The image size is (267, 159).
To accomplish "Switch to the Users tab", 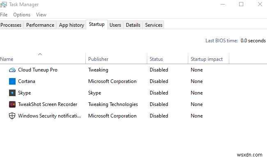I will (x=115, y=25).
